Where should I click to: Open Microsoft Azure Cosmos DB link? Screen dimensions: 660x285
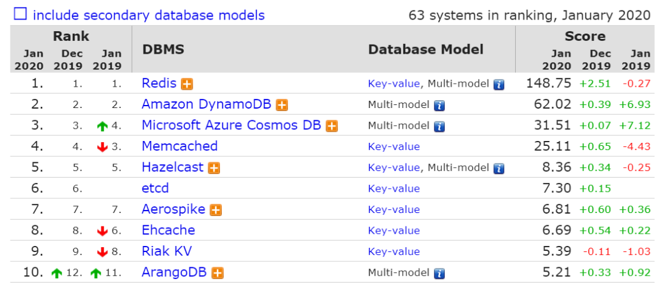pos(232,126)
